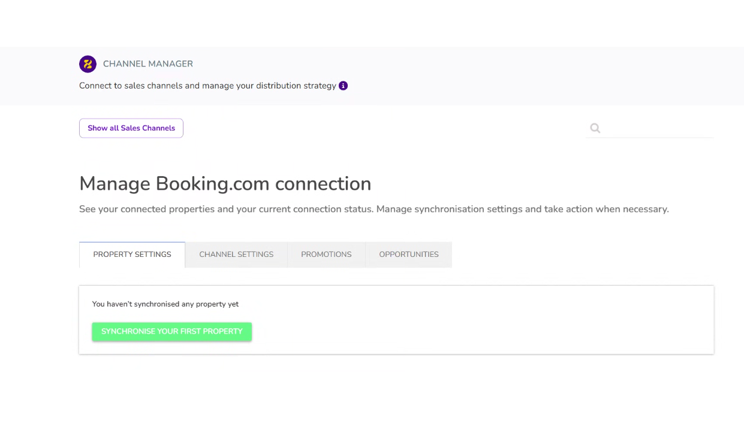Open the Promotions tab

coord(326,255)
